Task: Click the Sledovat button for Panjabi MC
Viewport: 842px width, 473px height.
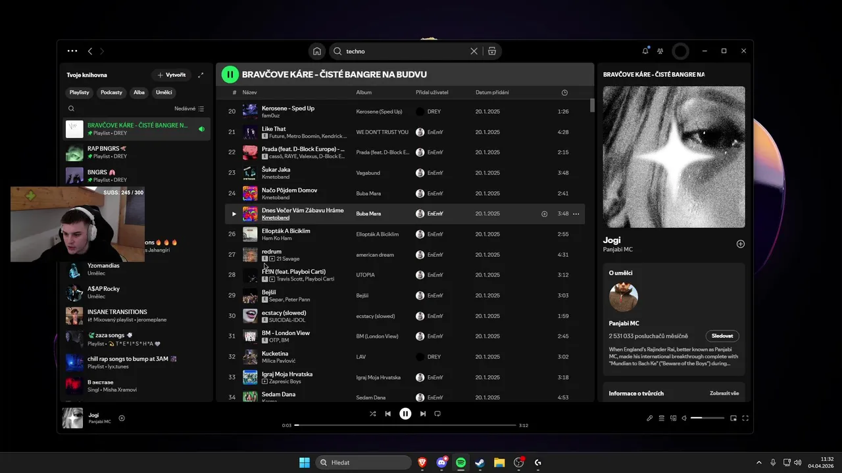Action: coord(722,336)
